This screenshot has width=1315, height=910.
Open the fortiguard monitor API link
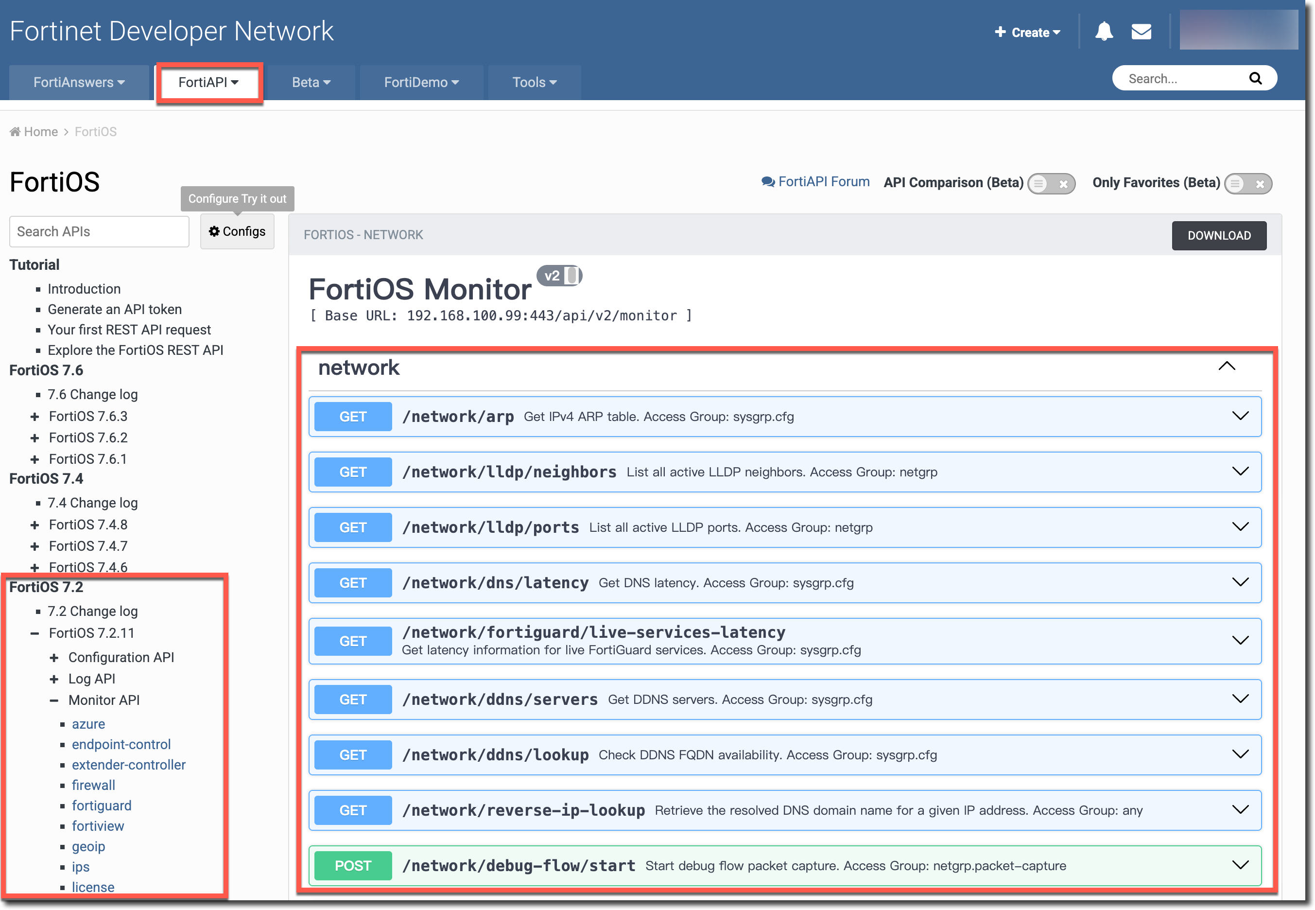pyautogui.click(x=102, y=806)
